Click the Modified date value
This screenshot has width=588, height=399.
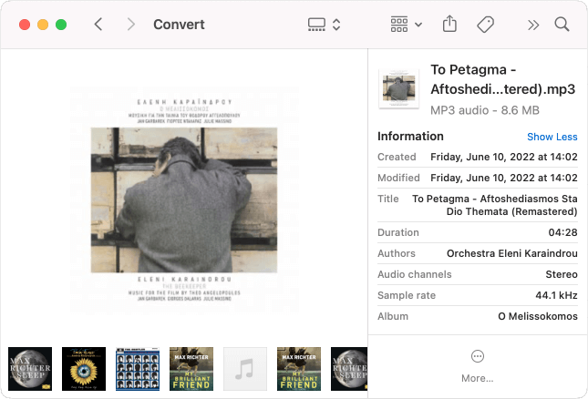tap(503, 178)
